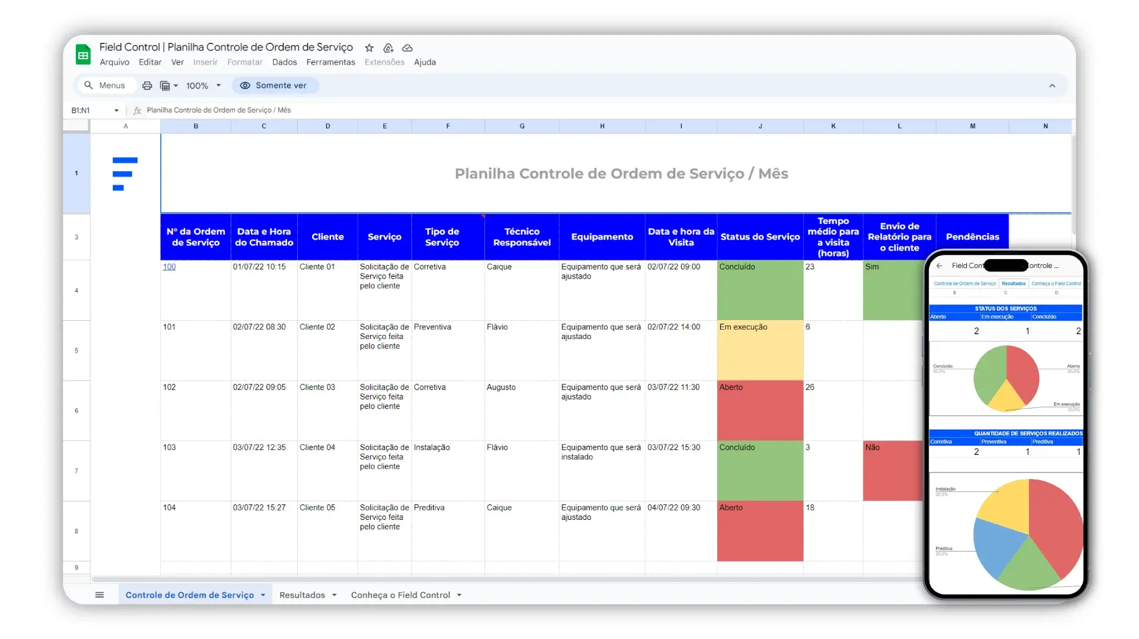
Task: Open the name box dropdown arrow
Action: [116, 110]
